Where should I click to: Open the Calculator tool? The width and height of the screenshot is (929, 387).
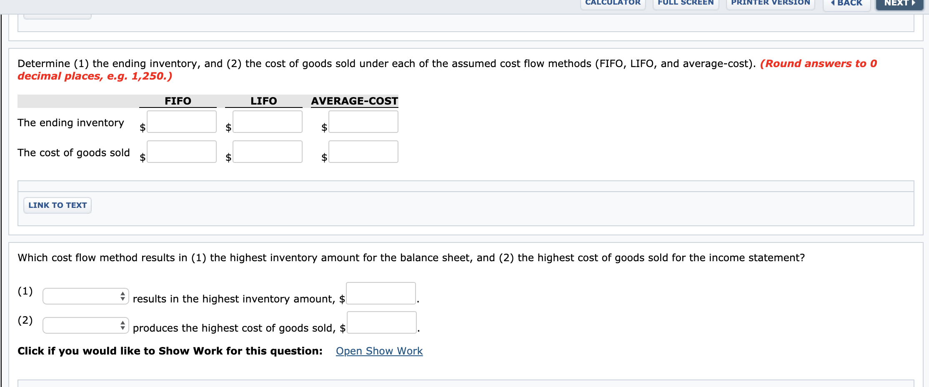(x=612, y=3)
